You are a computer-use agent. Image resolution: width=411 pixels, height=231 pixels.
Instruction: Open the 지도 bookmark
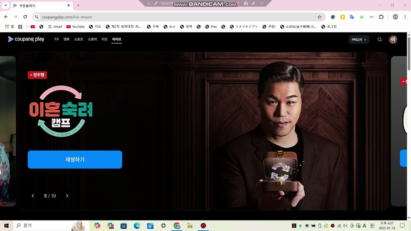[95, 27]
